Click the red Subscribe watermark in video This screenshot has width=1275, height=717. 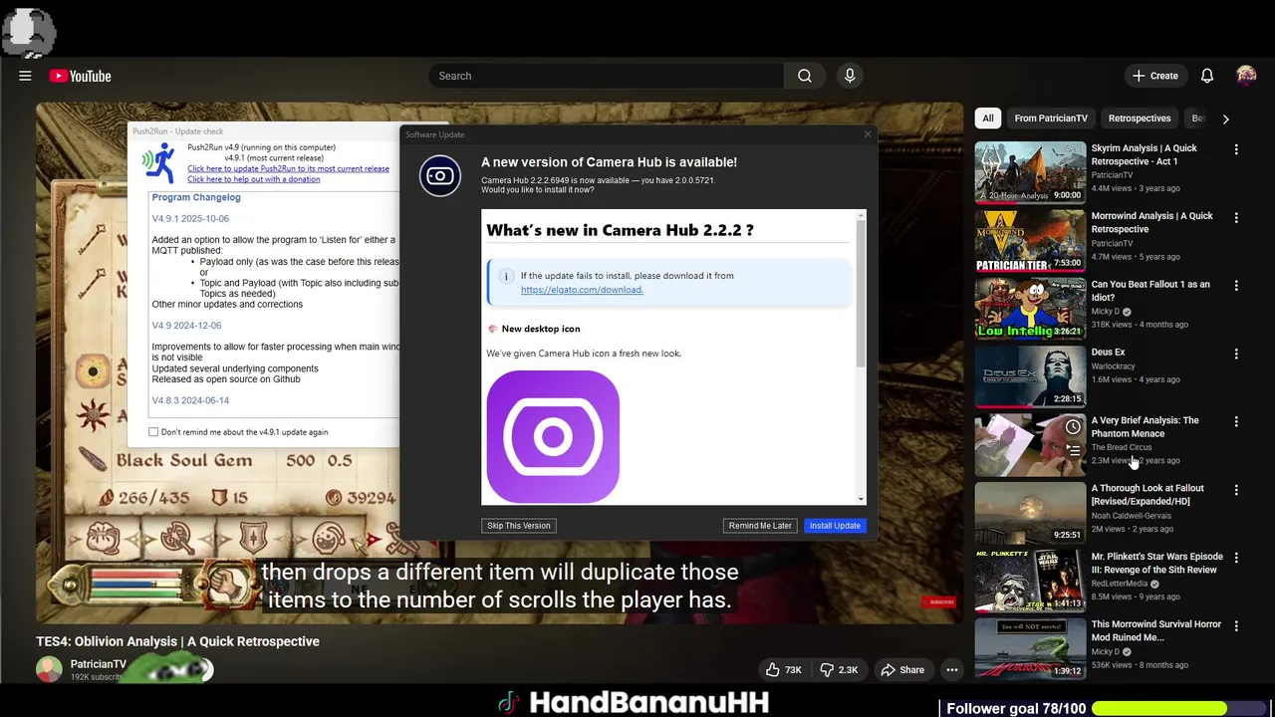[940, 601]
